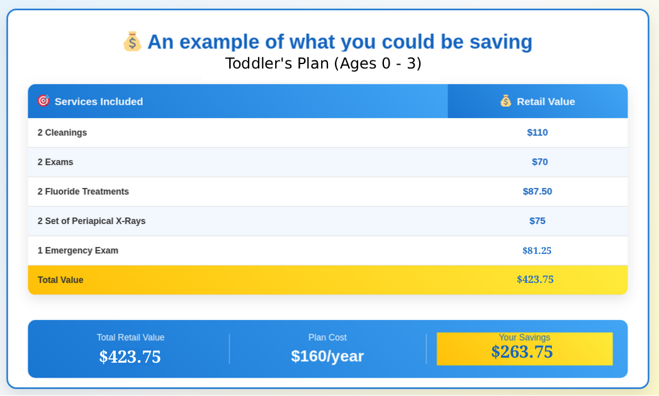The width and height of the screenshot is (659, 396).
Task: Select the 1 Emergency Exam row
Action: click(78, 251)
